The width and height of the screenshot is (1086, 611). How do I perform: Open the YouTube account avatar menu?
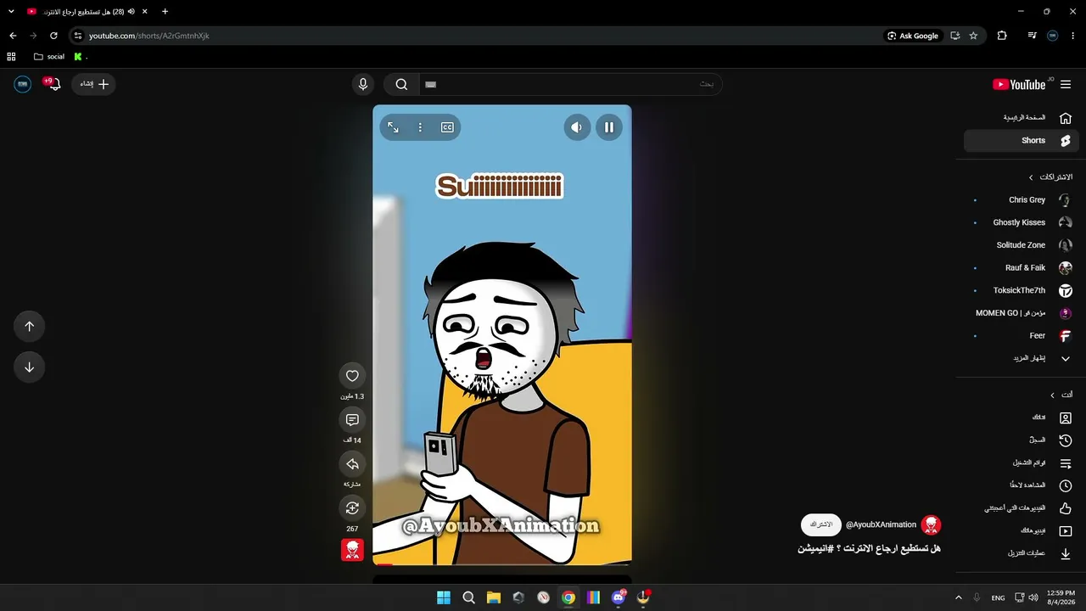23,84
